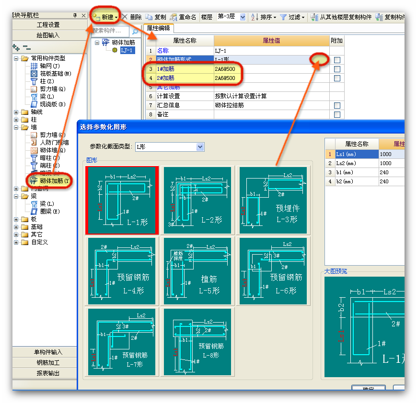Screen dimensions: 417x403
Task: Open the 报表输出 navigation section
Action: [48, 373]
